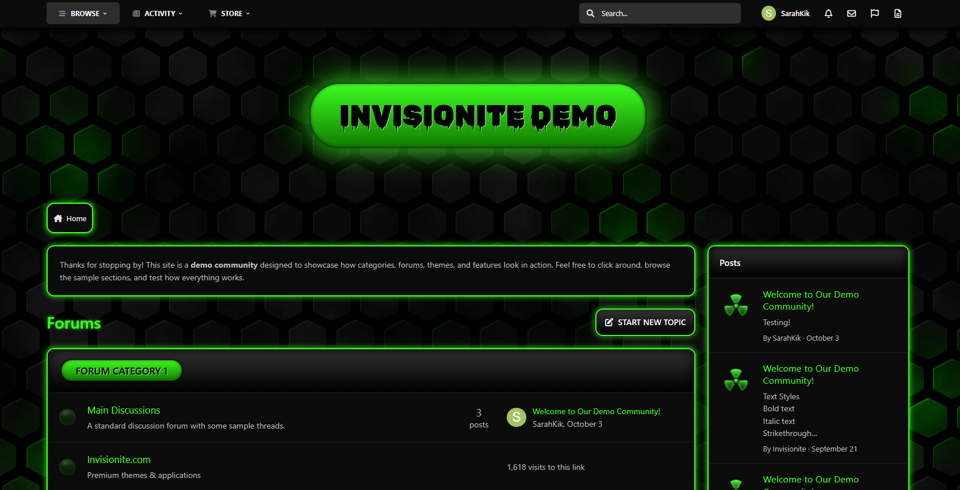The image size is (960, 490).
Task: Click the 'Strikethrough...' preview text
Action: [x=790, y=433]
